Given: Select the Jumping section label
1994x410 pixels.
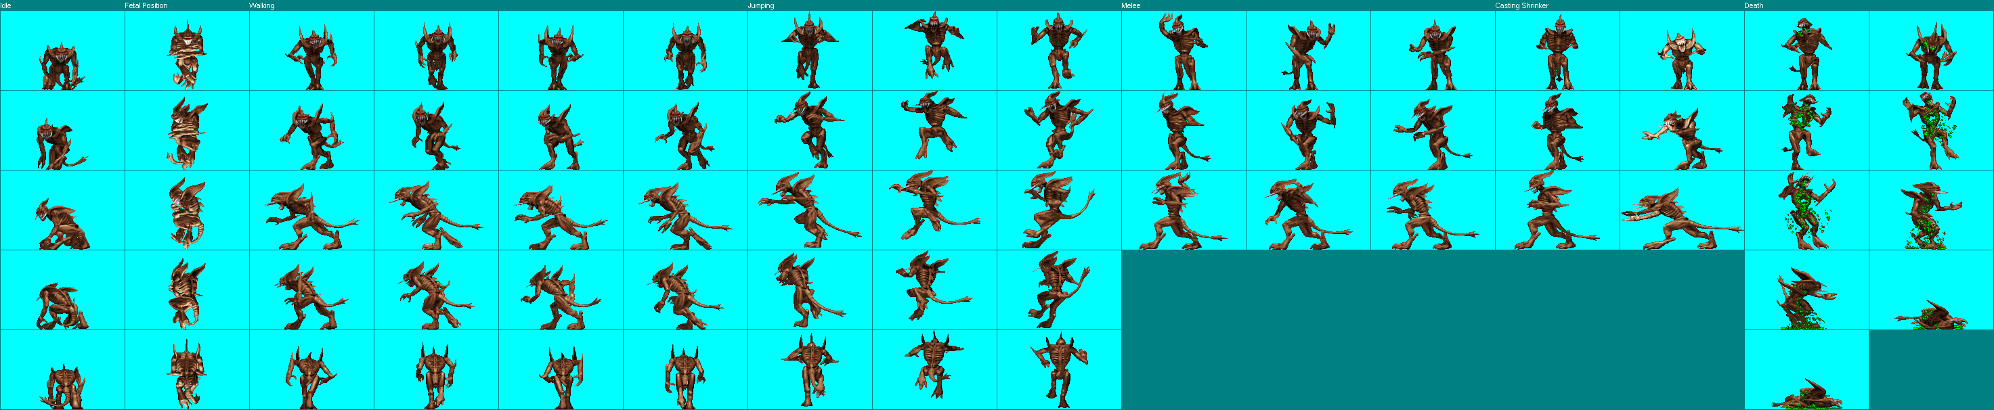Looking at the screenshot, I should (x=760, y=5).
